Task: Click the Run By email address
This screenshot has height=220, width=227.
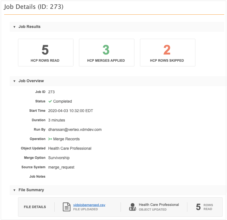Action: point(75,130)
